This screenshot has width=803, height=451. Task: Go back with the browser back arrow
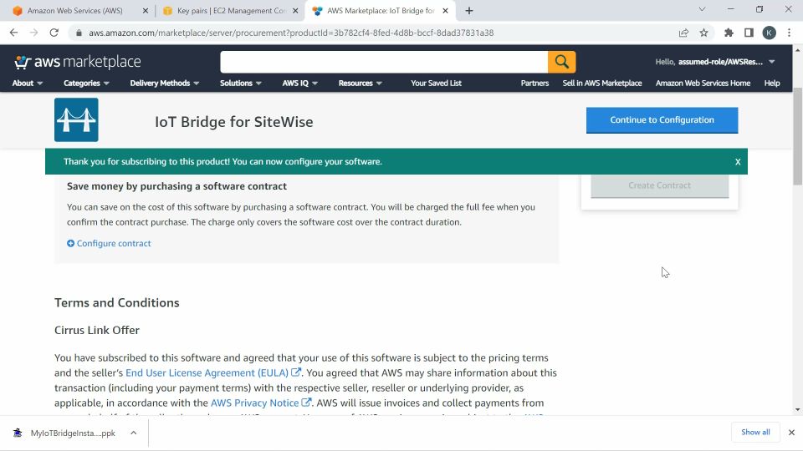tap(14, 33)
